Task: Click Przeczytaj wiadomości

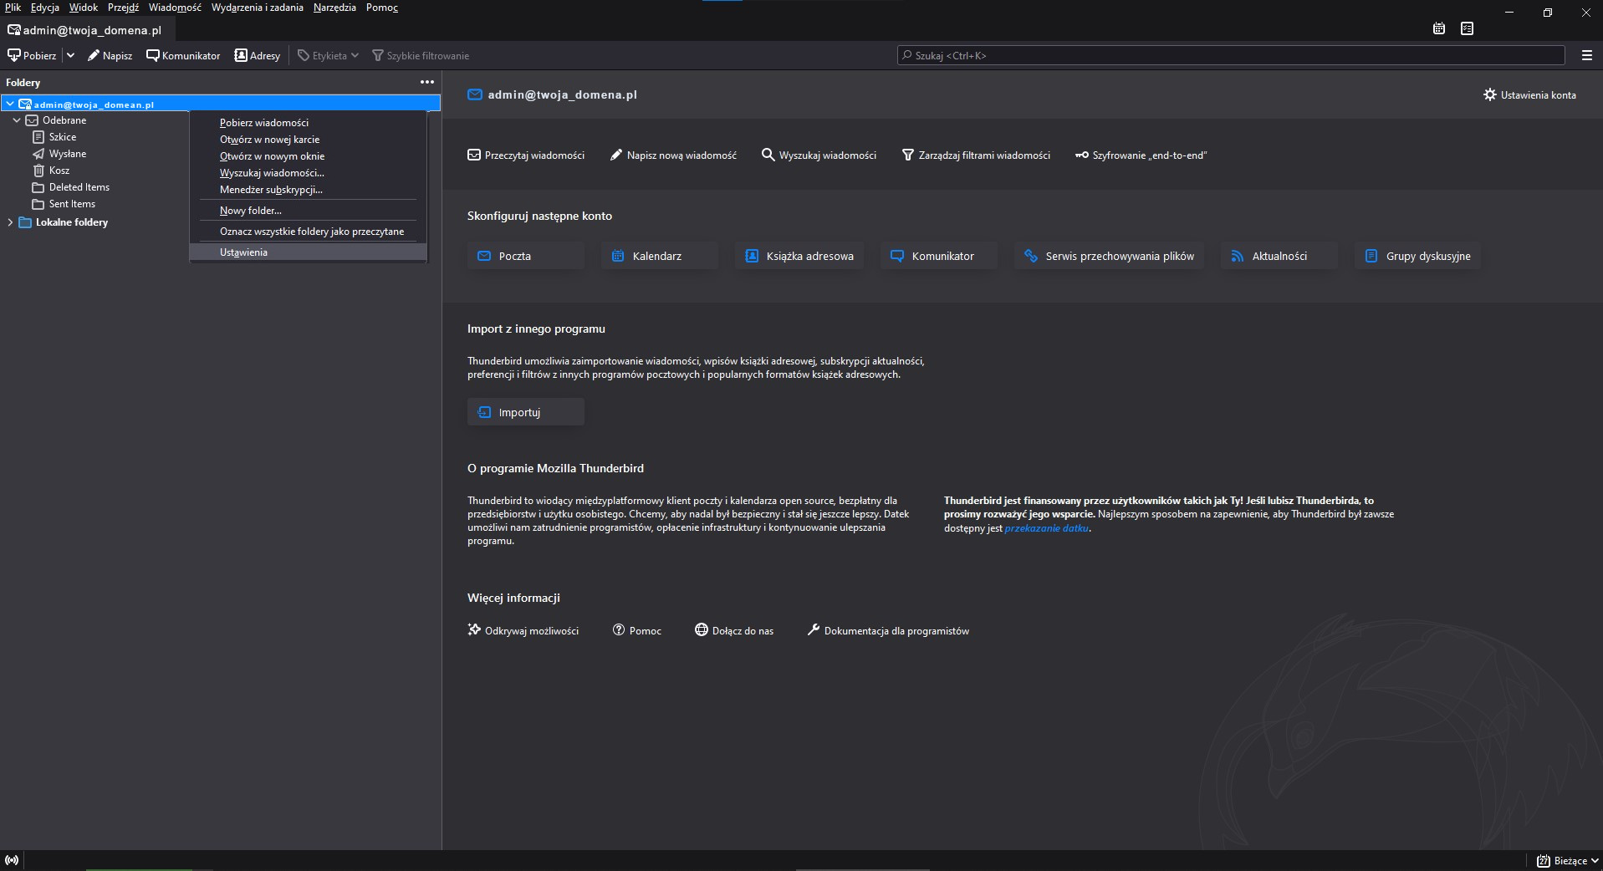Action: point(526,155)
